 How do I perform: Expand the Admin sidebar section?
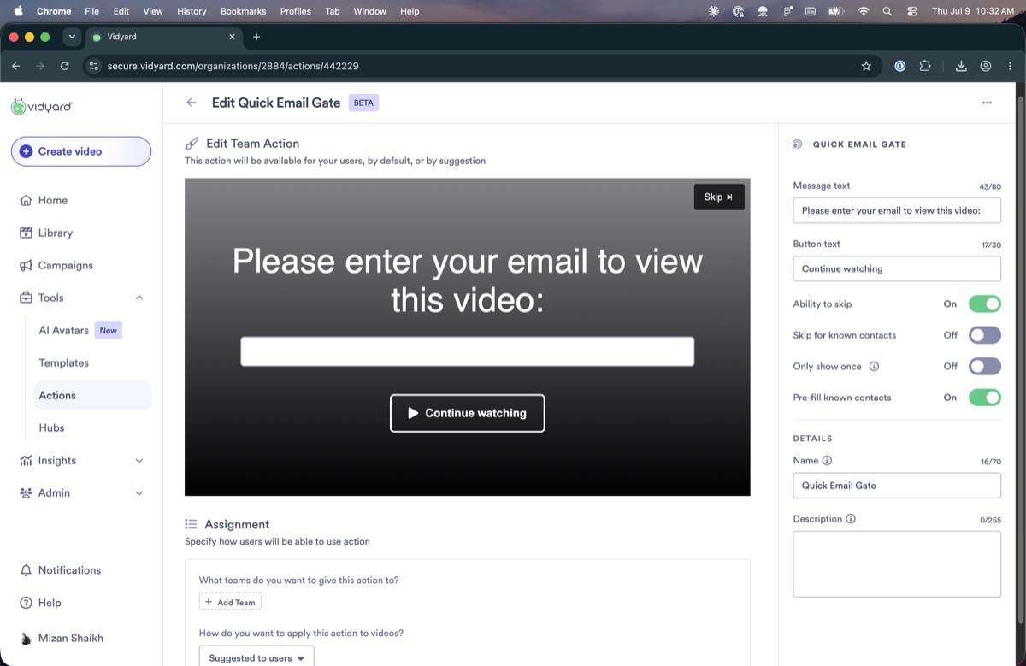click(139, 493)
